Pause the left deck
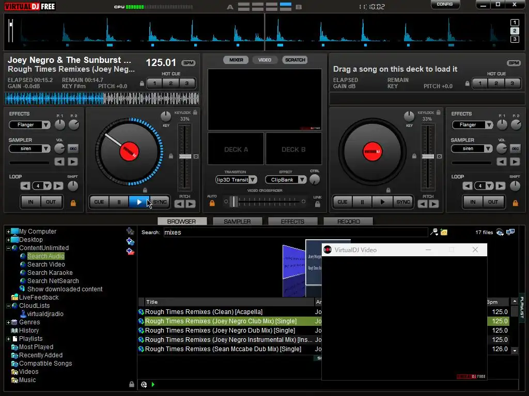Viewport: 529px width, 396px height. [119, 202]
